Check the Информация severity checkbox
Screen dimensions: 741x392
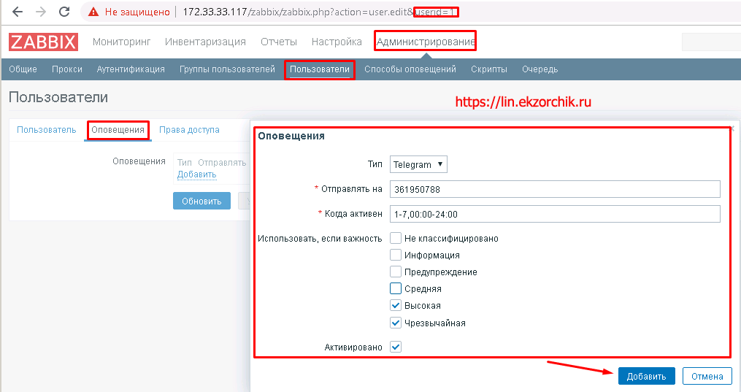point(396,255)
